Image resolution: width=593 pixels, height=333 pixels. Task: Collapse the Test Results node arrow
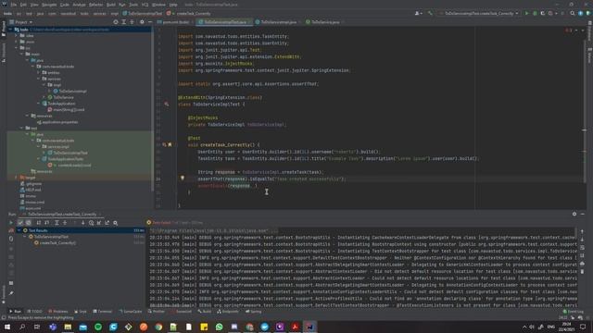[x=19, y=230]
